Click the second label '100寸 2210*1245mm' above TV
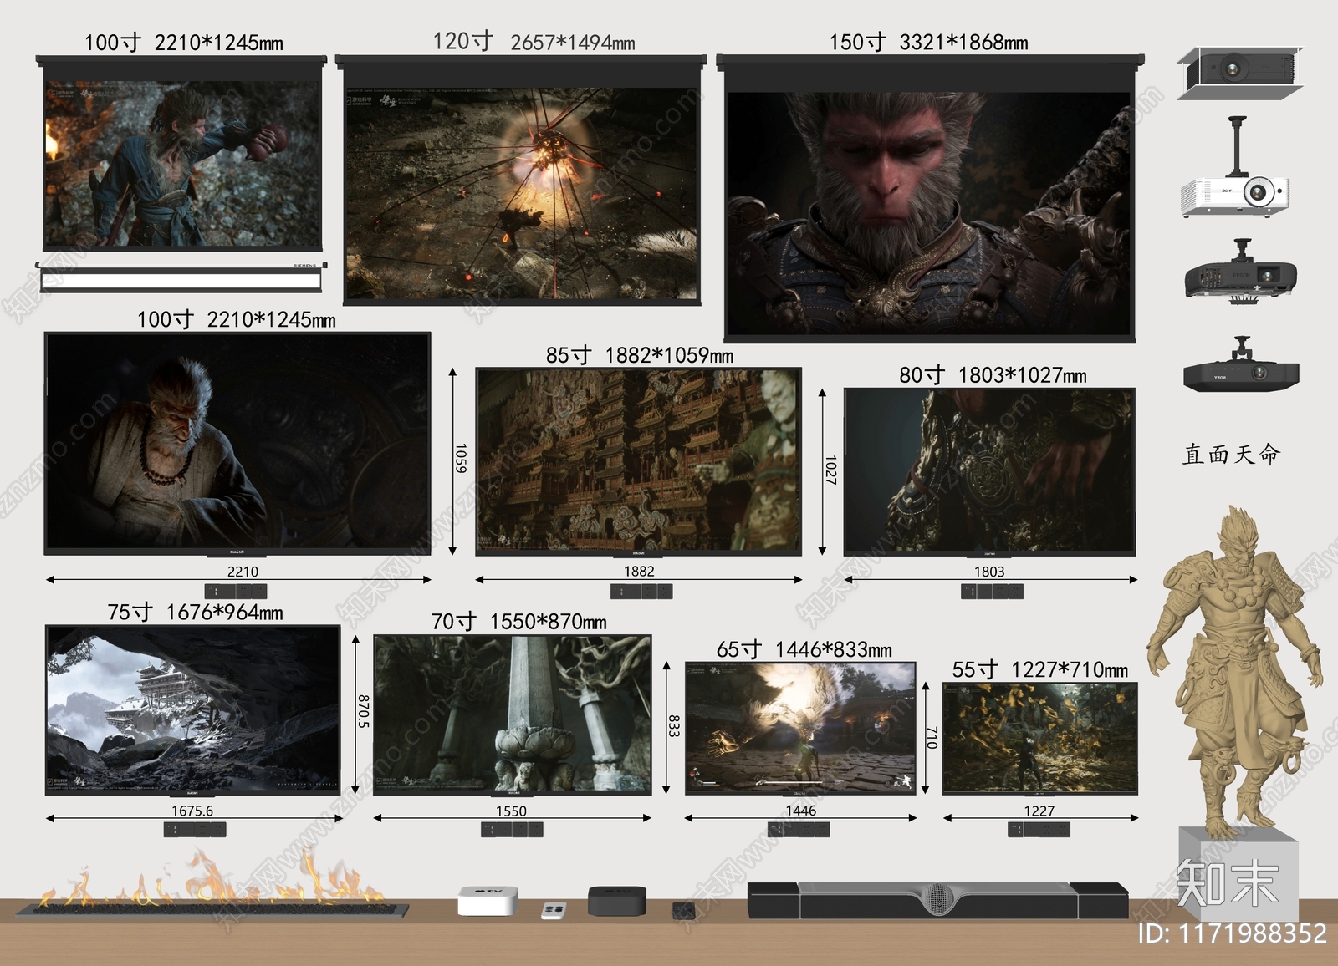 coord(237,319)
